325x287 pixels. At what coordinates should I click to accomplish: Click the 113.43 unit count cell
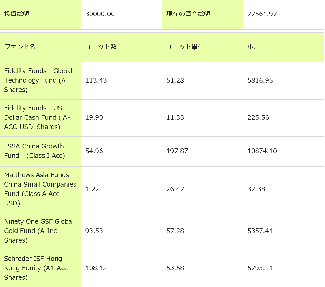click(96, 80)
